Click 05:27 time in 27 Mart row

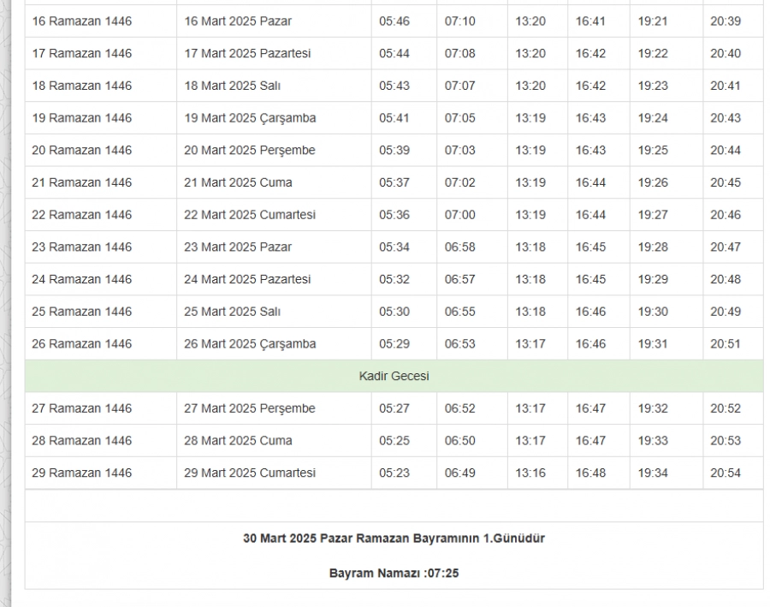[x=394, y=408]
